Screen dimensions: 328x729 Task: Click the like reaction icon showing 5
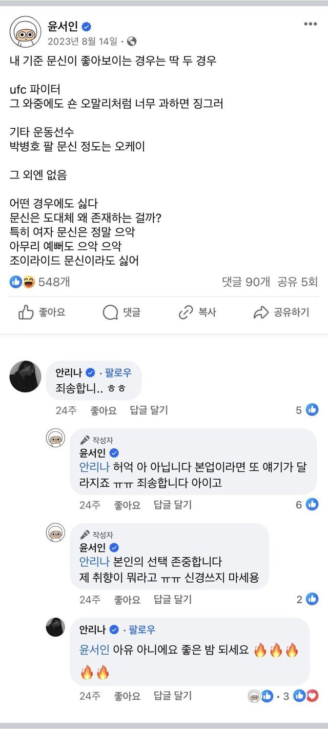[x=312, y=409]
